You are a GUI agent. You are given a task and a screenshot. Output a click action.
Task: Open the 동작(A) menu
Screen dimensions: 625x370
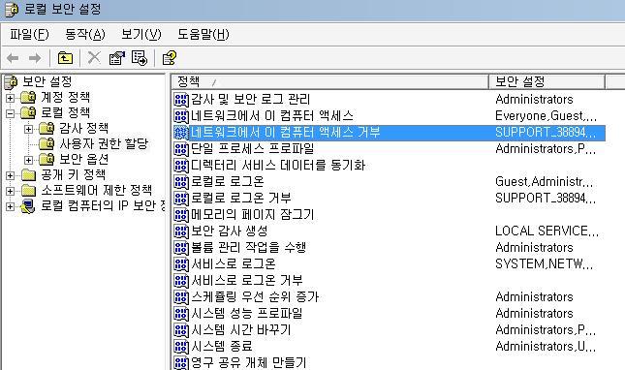(85, 34)
